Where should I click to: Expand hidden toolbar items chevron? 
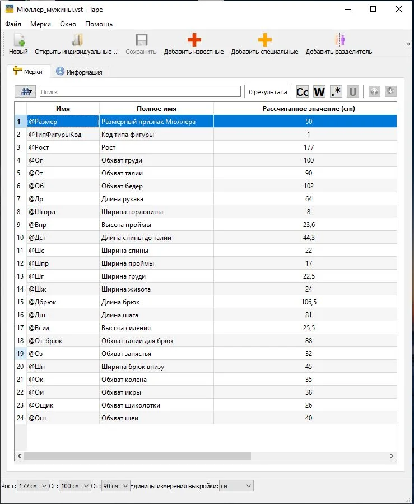tap(408, 44)
